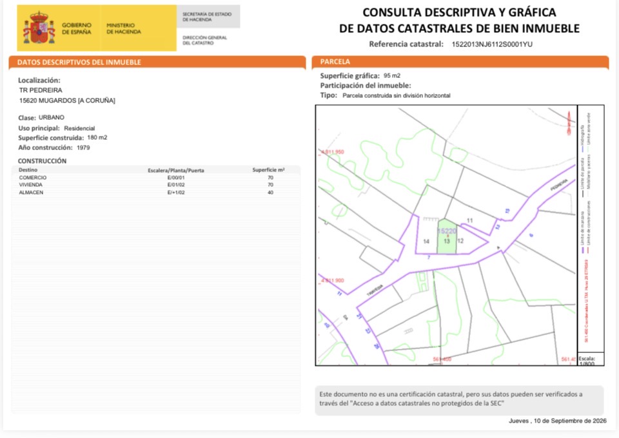Click the "MINISTERIO DE HACIENDA" header text
Image resolution: width=619 pixels, height=438 pixels.
124,28
